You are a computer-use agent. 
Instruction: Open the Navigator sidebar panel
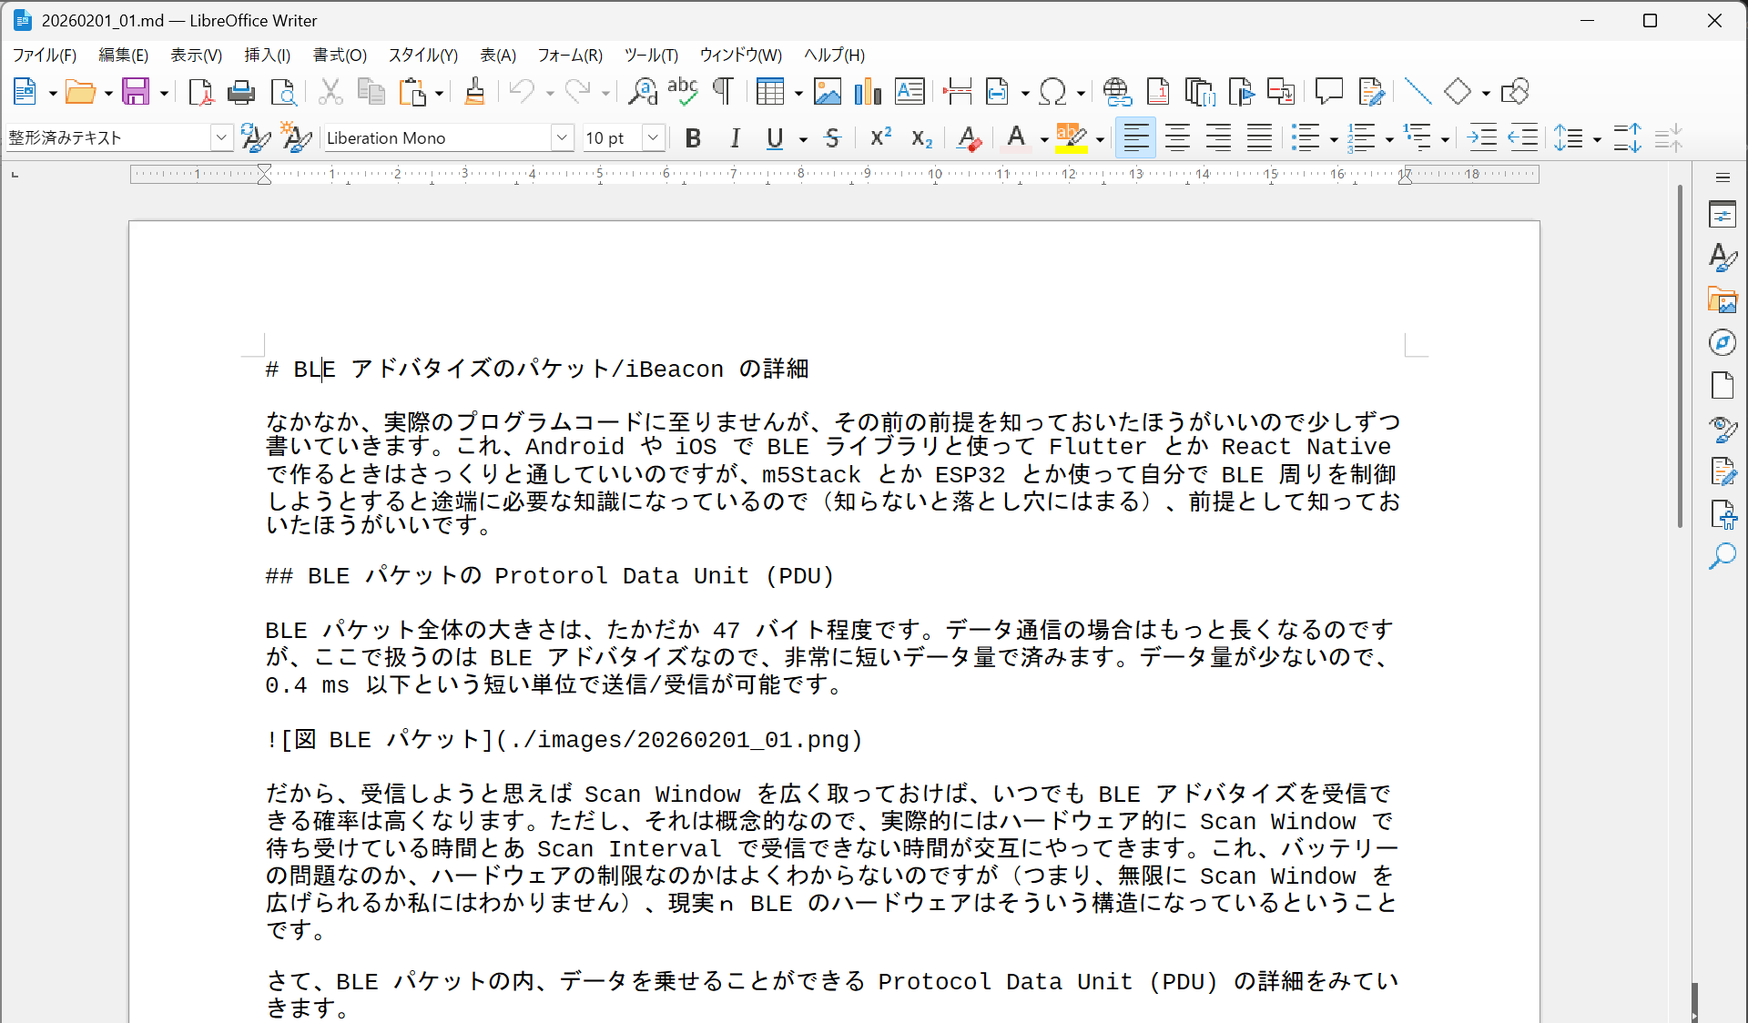click(1722, 342)
